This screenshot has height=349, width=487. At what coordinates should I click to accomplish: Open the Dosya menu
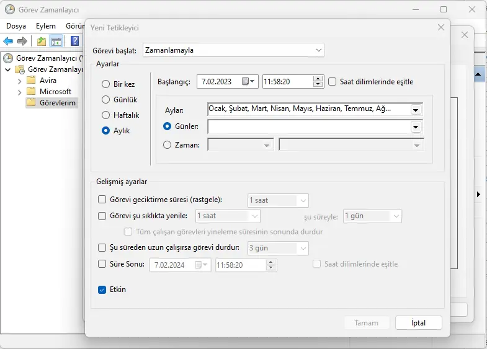(16, 26)
